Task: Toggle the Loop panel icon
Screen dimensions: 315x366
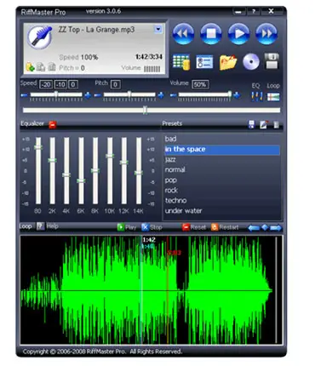Action: (273, 97)
